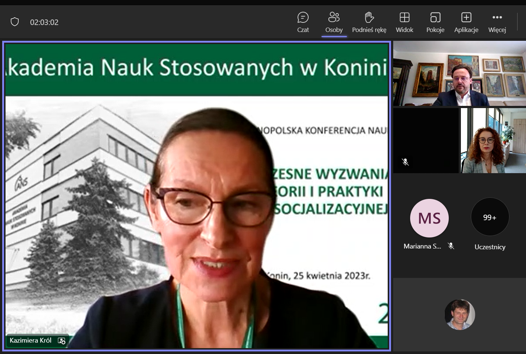526x354 pixels.
Task: Expand the Więcej more-options menu
Action: point(497,22)
